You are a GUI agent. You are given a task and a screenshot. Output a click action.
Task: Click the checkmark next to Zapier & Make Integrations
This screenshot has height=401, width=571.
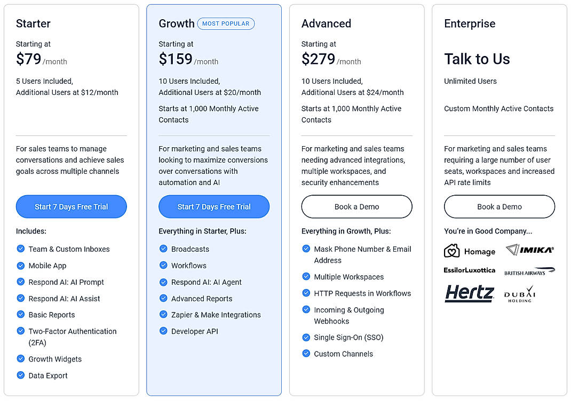point(163,315)
